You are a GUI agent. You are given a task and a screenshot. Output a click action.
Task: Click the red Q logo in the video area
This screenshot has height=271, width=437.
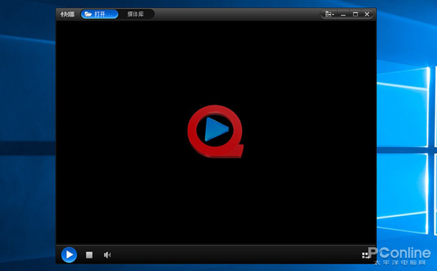tap(215, 131)
